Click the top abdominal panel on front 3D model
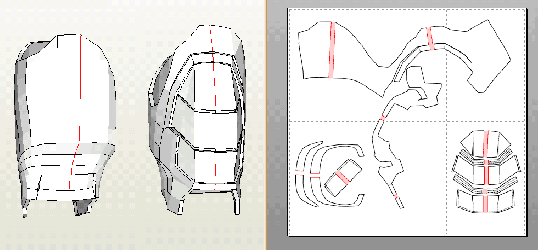 pyautogui.click(x=215, y=87)
